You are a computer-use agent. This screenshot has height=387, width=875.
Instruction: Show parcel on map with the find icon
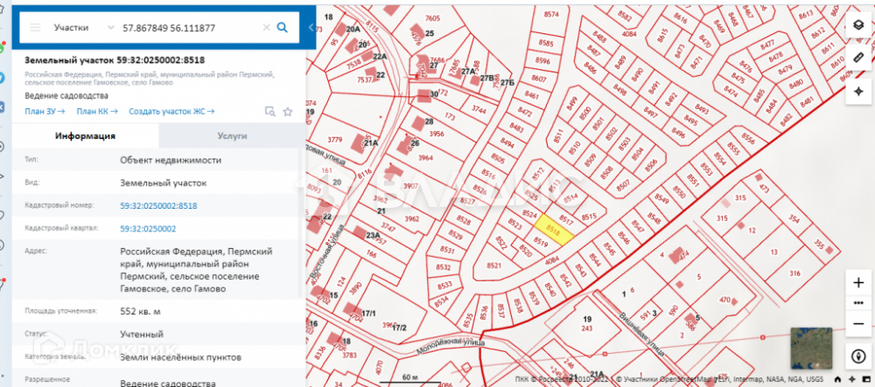point(270,111)
